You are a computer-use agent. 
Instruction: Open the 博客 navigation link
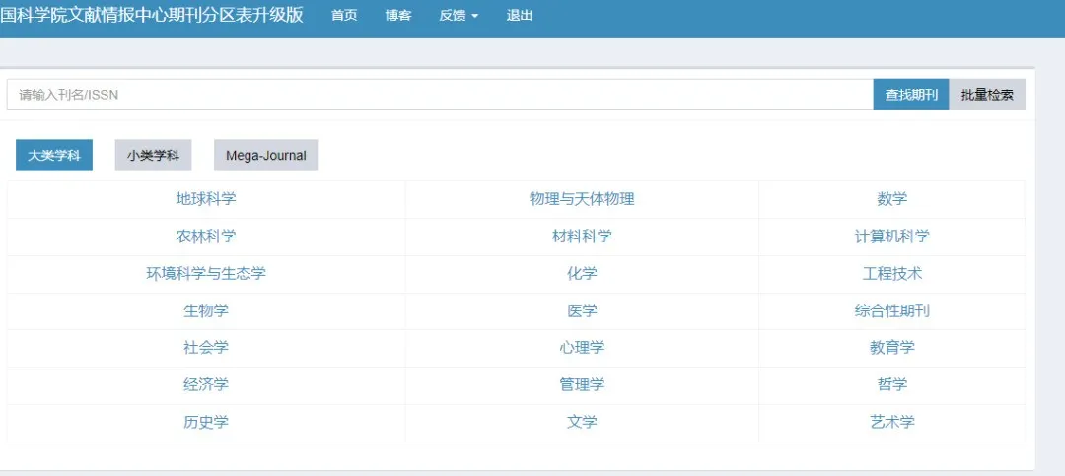[x=398, y=16]
